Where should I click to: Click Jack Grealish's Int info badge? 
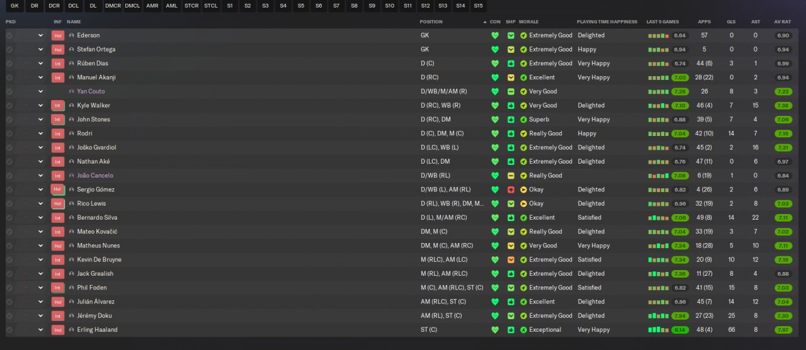point(58,274)
